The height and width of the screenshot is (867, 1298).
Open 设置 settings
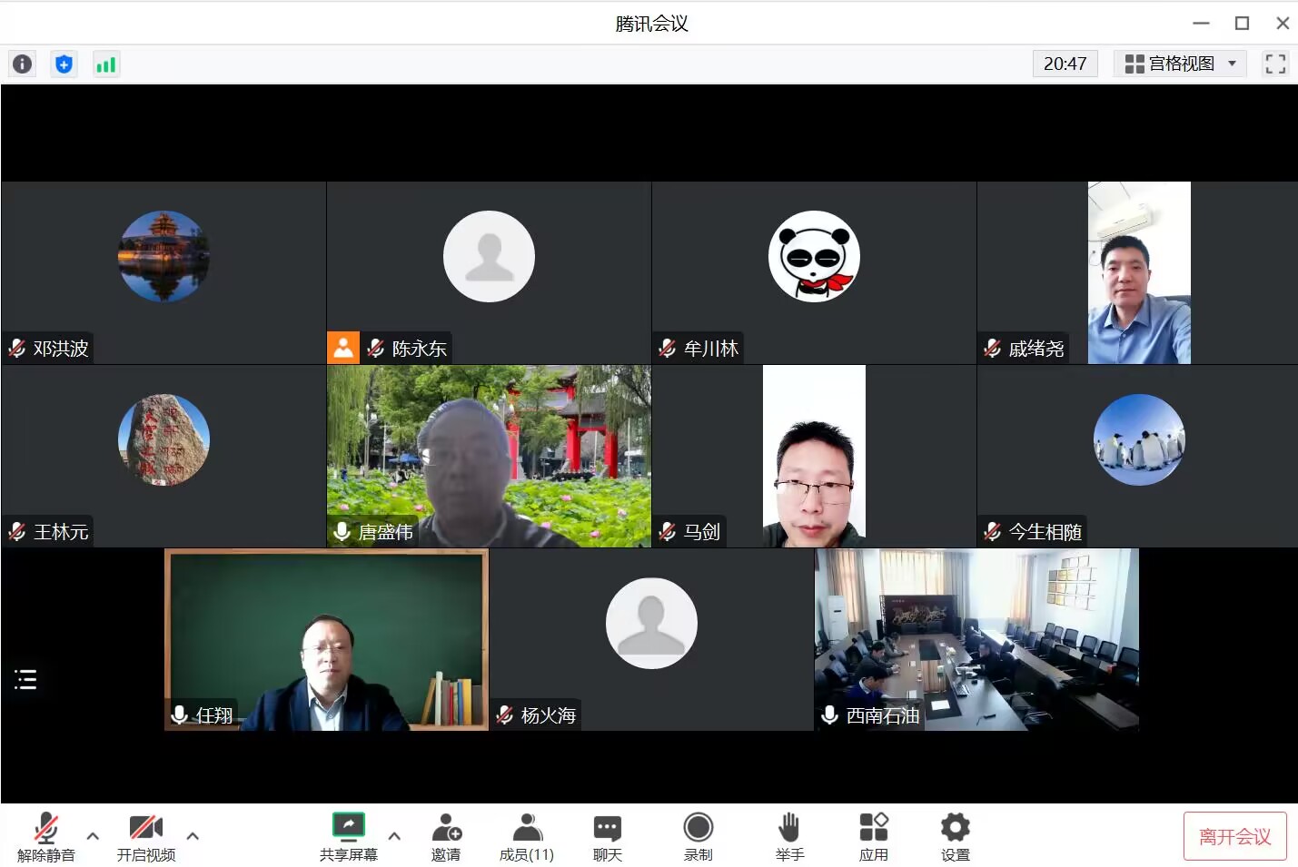(956, 837)
